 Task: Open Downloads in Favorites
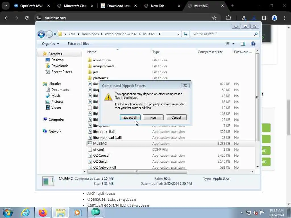point(60,66)
